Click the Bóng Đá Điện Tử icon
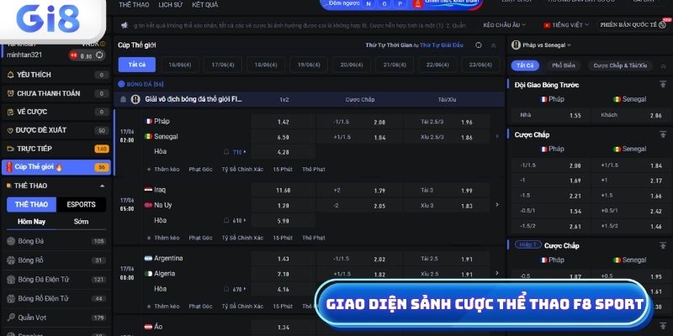Viewport: 673px width, 336px height. click(x=11, y=280)
